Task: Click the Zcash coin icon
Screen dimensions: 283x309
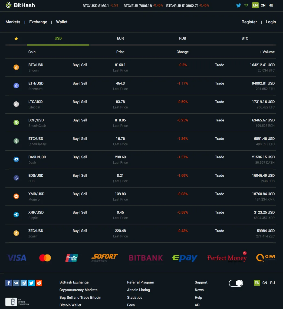Action: [16, 233]
